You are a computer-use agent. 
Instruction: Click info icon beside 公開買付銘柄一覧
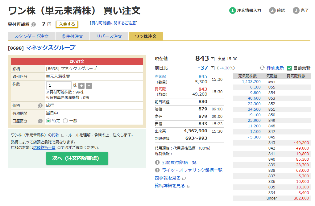(157, 163)
